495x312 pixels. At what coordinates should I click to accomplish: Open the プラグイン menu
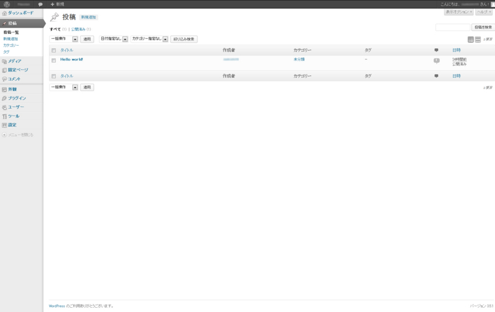click(17, 98)
